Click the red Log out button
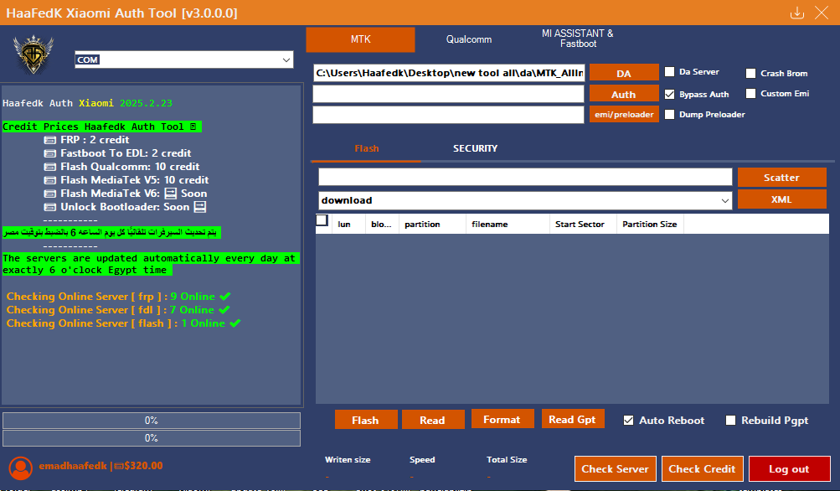This screenshot has height=491, width=840. (x=789, y=469)
